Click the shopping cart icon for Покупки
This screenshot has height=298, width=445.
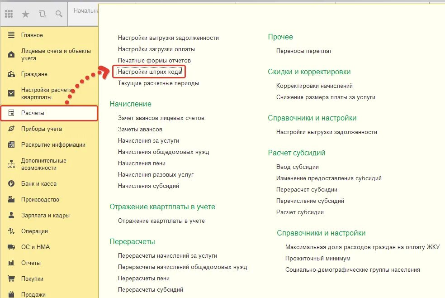11,279
